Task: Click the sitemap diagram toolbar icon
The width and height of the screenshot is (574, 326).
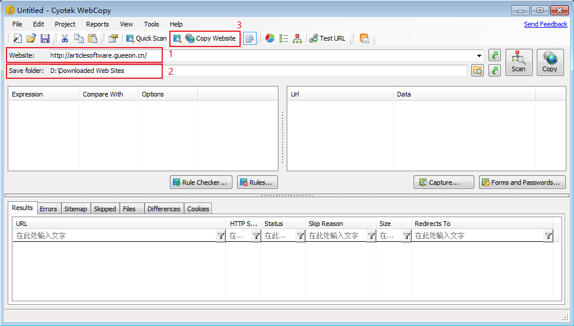Action: (297, 38)
